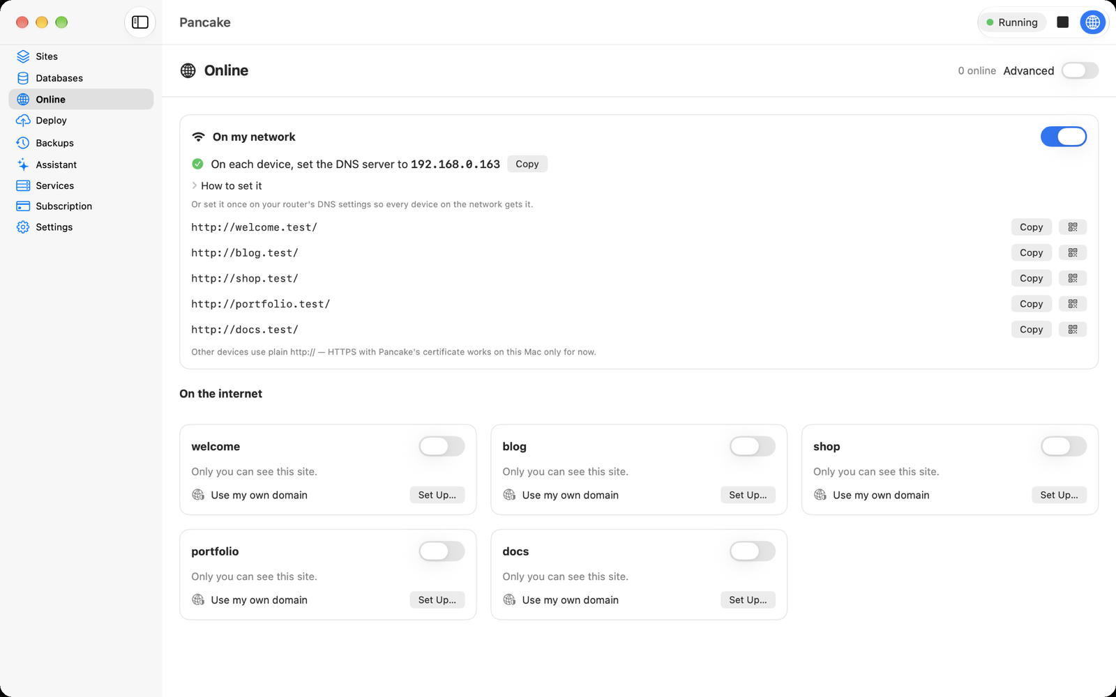The width and height of the screenshot is (1116, 697).
Task: Show QR code for http://docs.test/
Action: click(x=1073, y=329)
